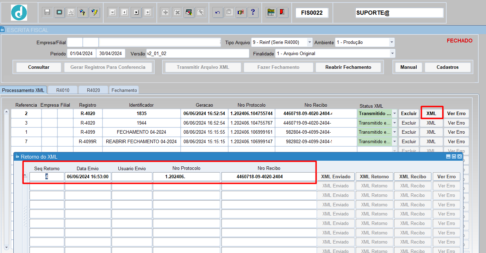Select the cell FECHAMENTO 04-2024
This screenshot has height=253, width=486.
142,132
